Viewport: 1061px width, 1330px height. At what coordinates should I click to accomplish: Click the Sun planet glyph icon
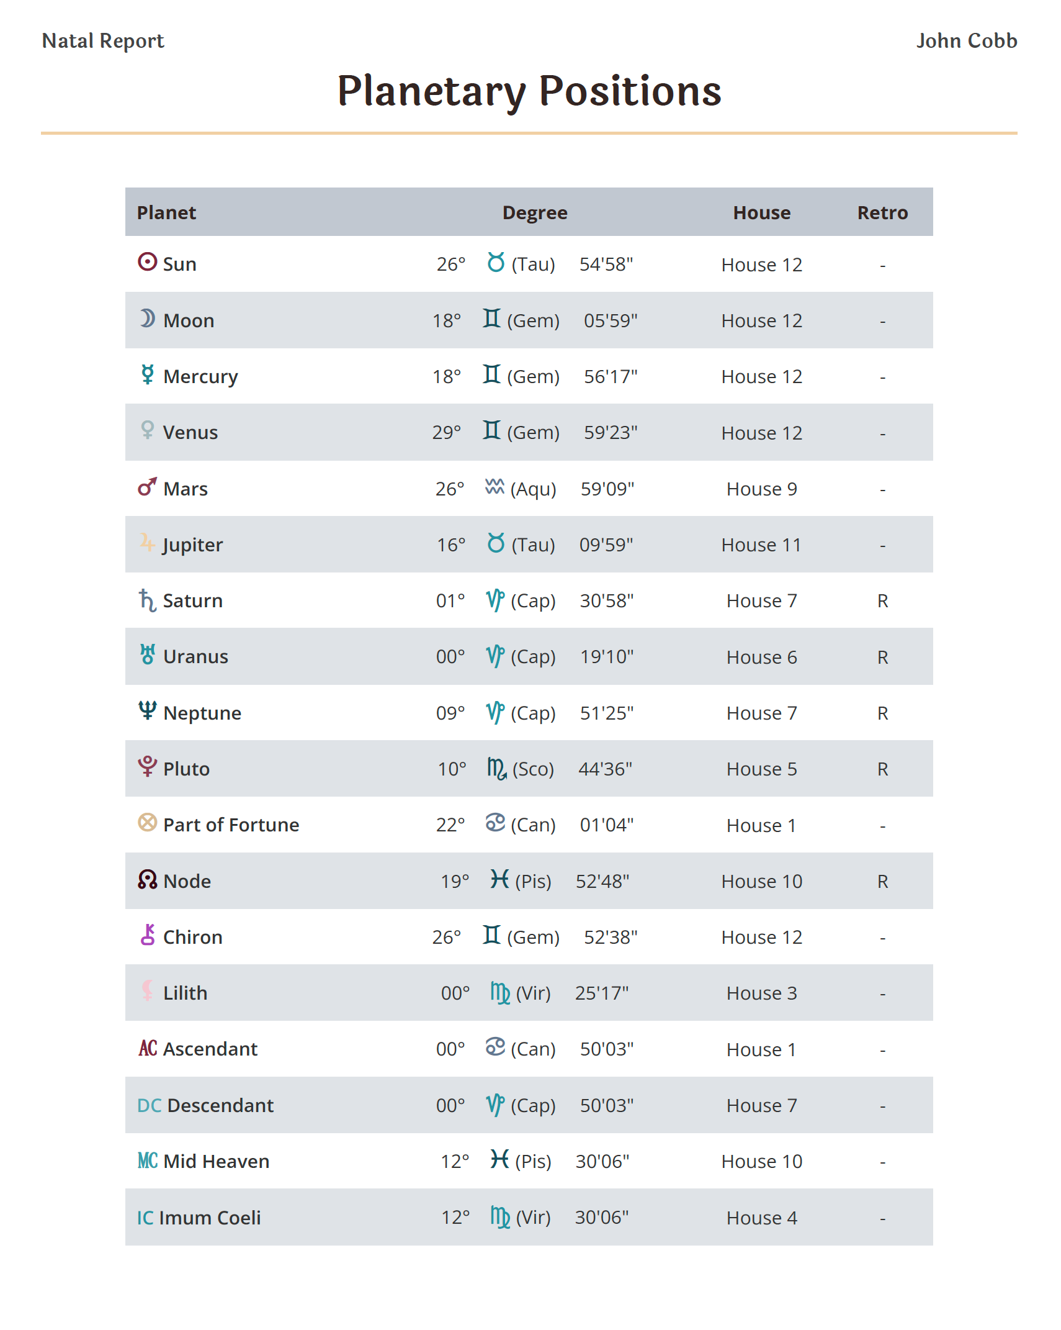(147, 262)
